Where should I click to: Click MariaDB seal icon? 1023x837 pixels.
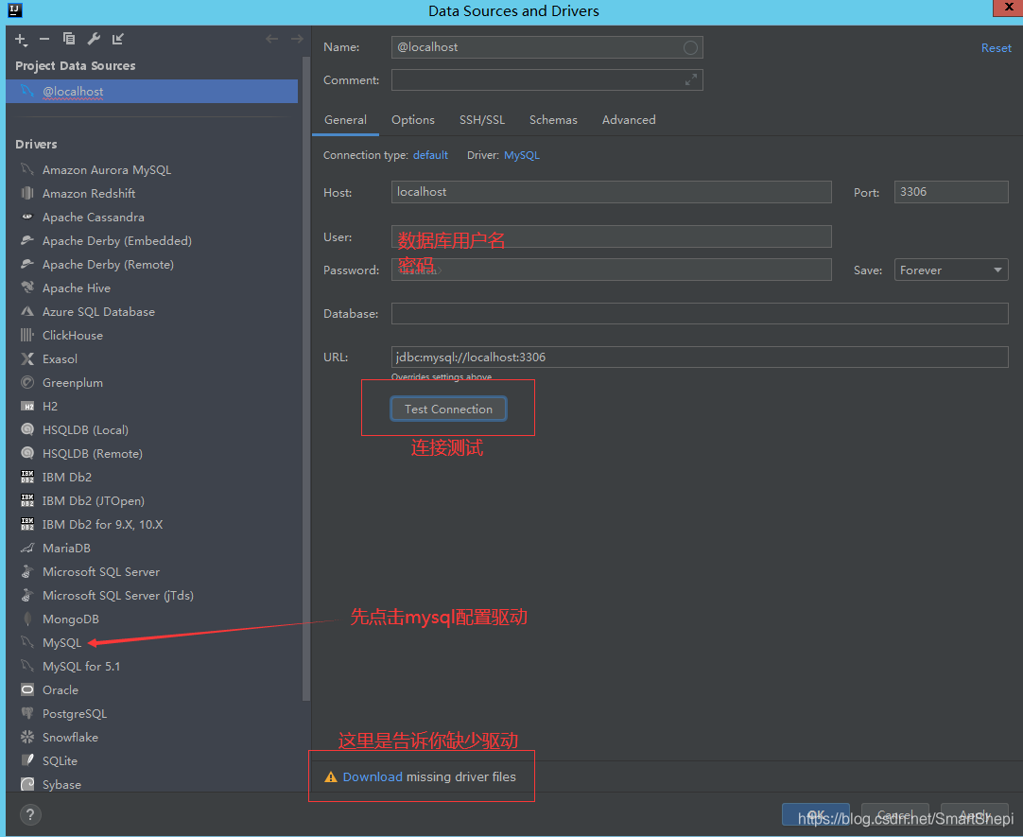pyautogui.click(x=26, y=548)
